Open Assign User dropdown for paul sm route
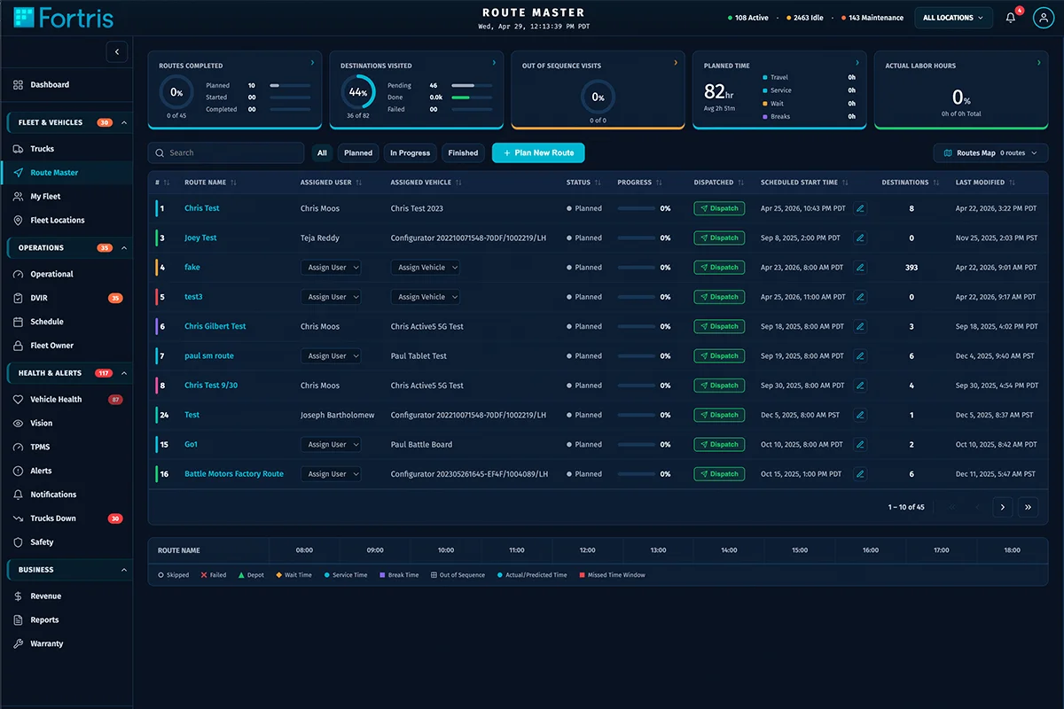 tap(331, 355)
